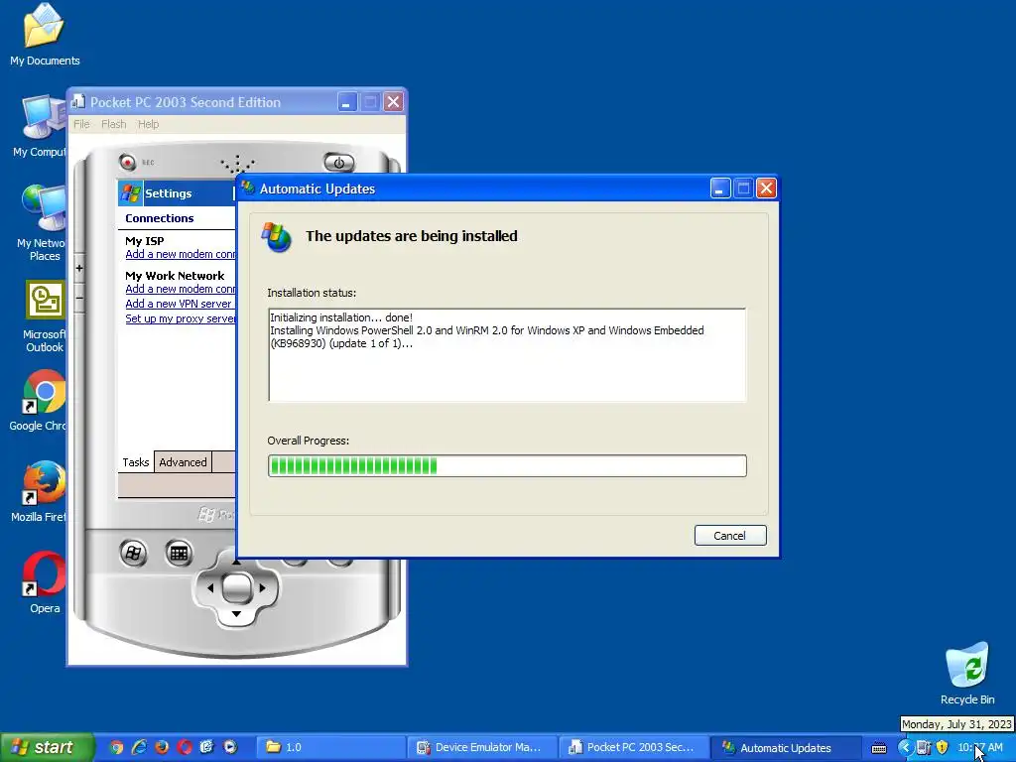Open the File menu in Pocket PC emulator
Viewport: 1016px width, 762px height.
pos(81,124)
